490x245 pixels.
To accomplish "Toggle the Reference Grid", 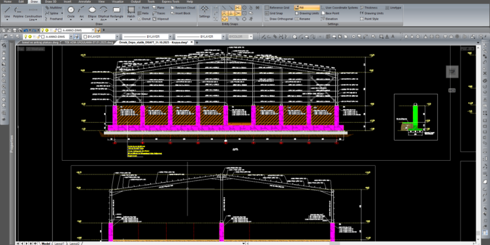I will [277, 7].
